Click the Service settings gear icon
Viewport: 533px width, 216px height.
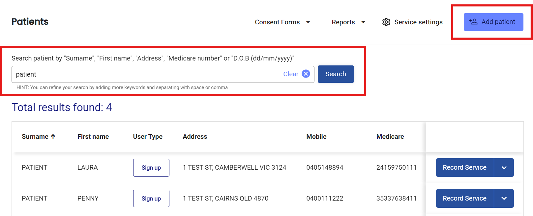coord(386,22)
